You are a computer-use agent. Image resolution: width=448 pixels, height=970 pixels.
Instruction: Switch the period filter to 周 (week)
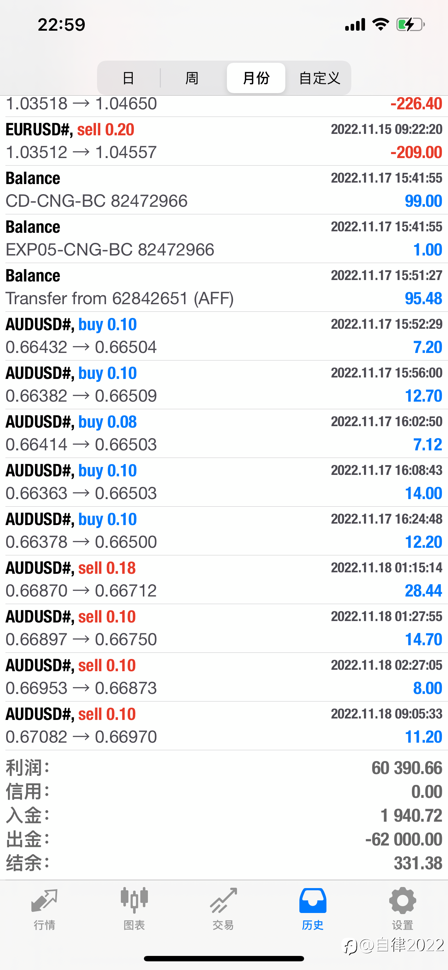pyautogui.click(x=192, y=78)
